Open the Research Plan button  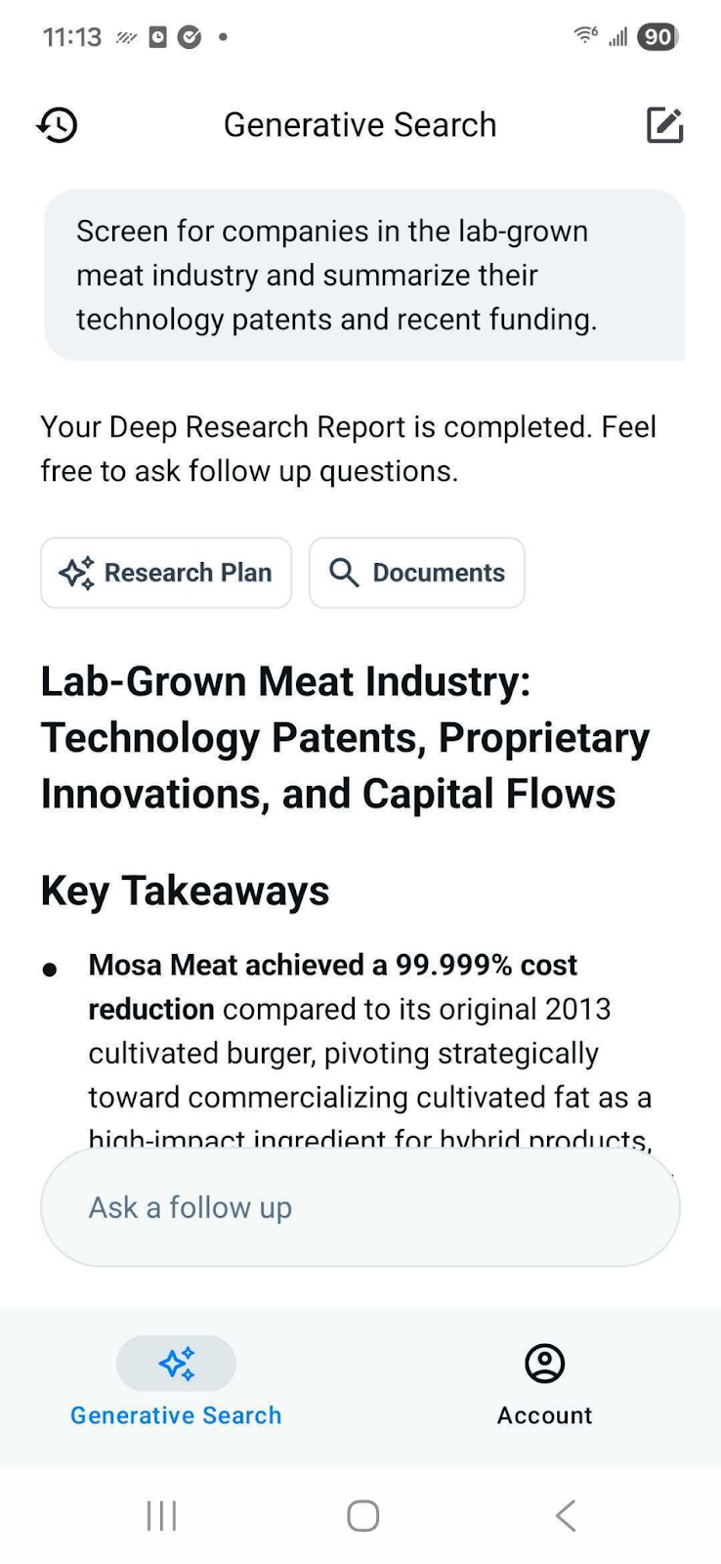(x=166, y=573)
